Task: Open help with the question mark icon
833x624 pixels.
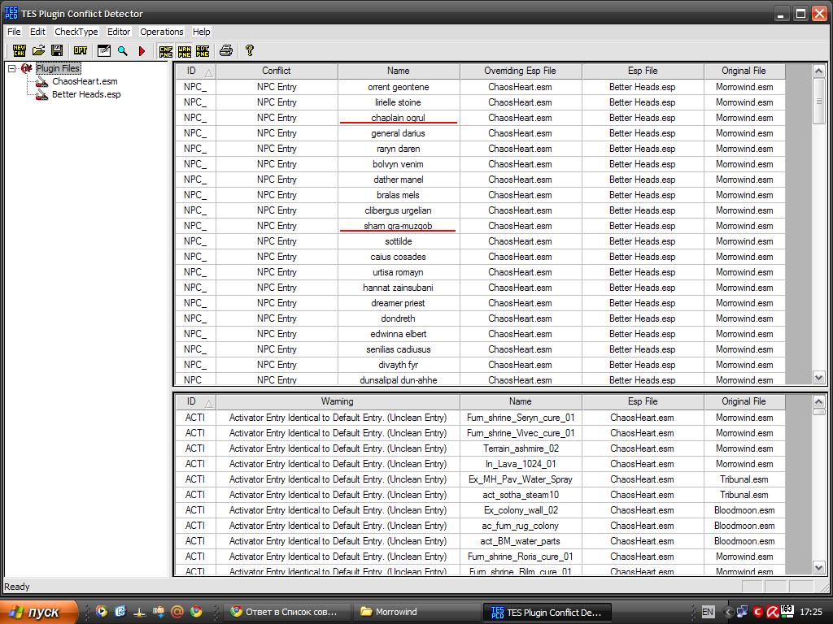Action: tap(249, 50)
